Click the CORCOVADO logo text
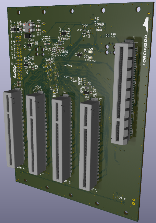156x223 pixels. pos(145,50)
